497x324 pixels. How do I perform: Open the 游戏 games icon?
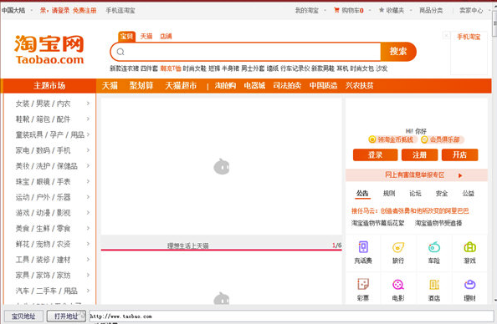pos(469,247)
